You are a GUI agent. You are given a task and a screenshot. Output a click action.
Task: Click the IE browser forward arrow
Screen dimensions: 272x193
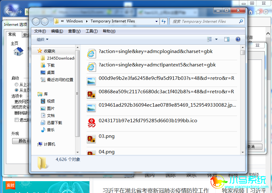pyautogui.click(x=19, y=12)
